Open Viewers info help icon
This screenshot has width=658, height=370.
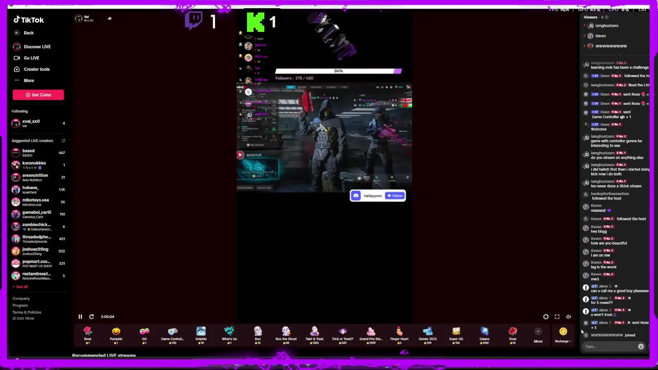[x=606, y=17]
